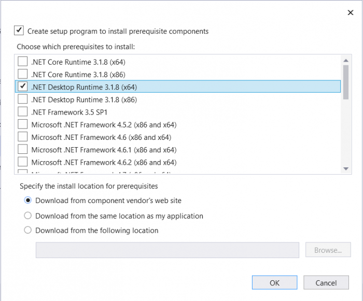Select Download from component vendor's web site
Image resolution: width=363 pixels, height=301 pixels.
point(28,200)
